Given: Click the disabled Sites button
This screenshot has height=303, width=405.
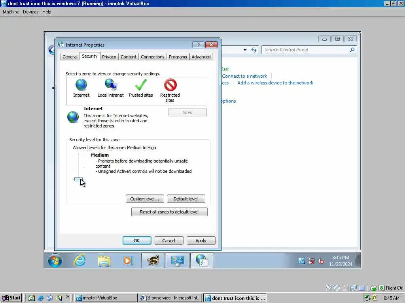Looking at the screenshot, I should [187, 112].
